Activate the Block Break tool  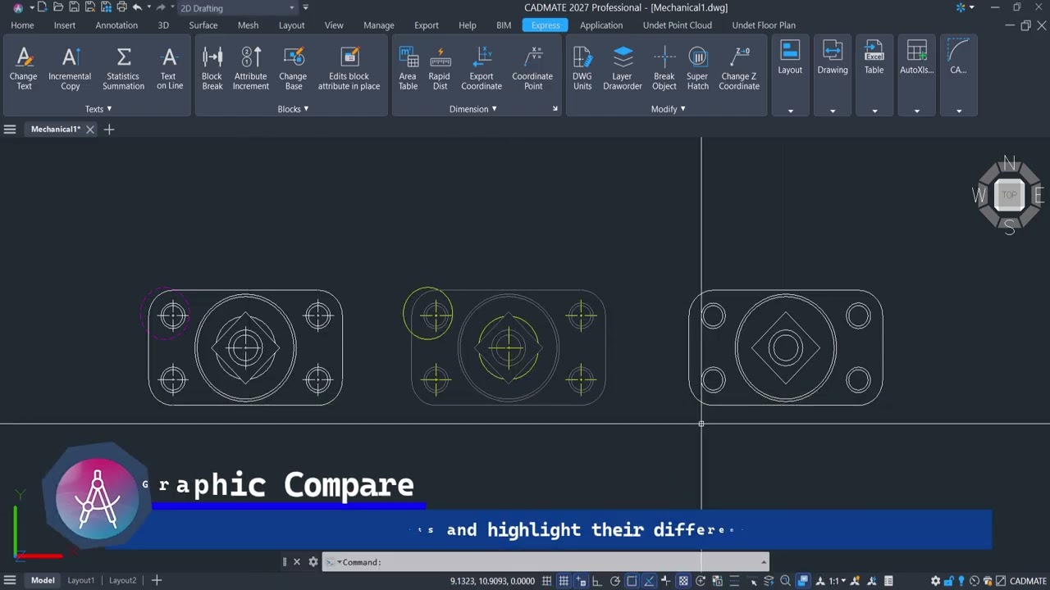pos(212,68)
